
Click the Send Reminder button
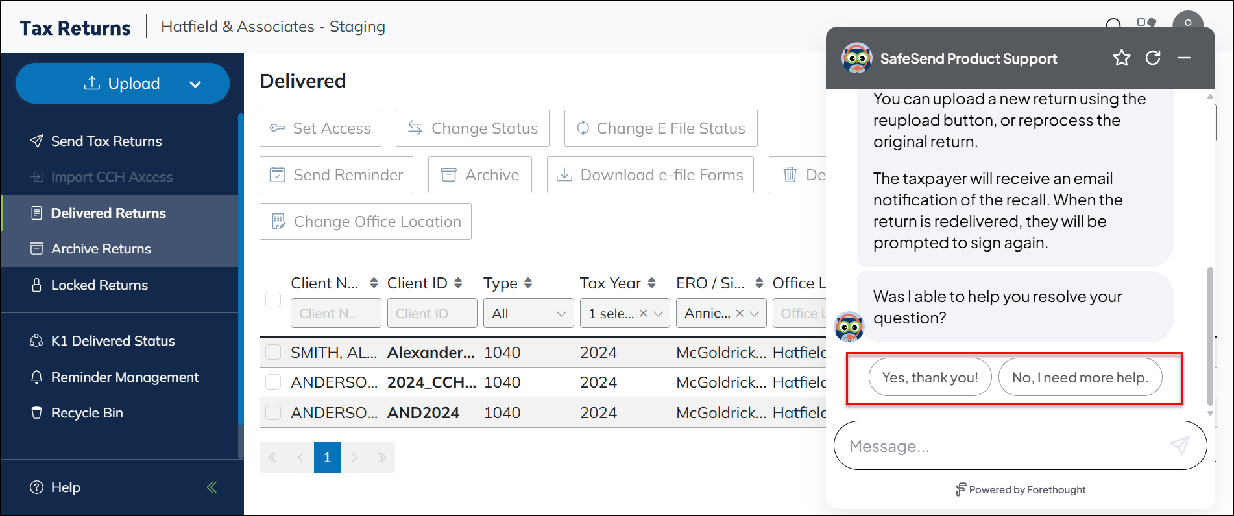336,175
